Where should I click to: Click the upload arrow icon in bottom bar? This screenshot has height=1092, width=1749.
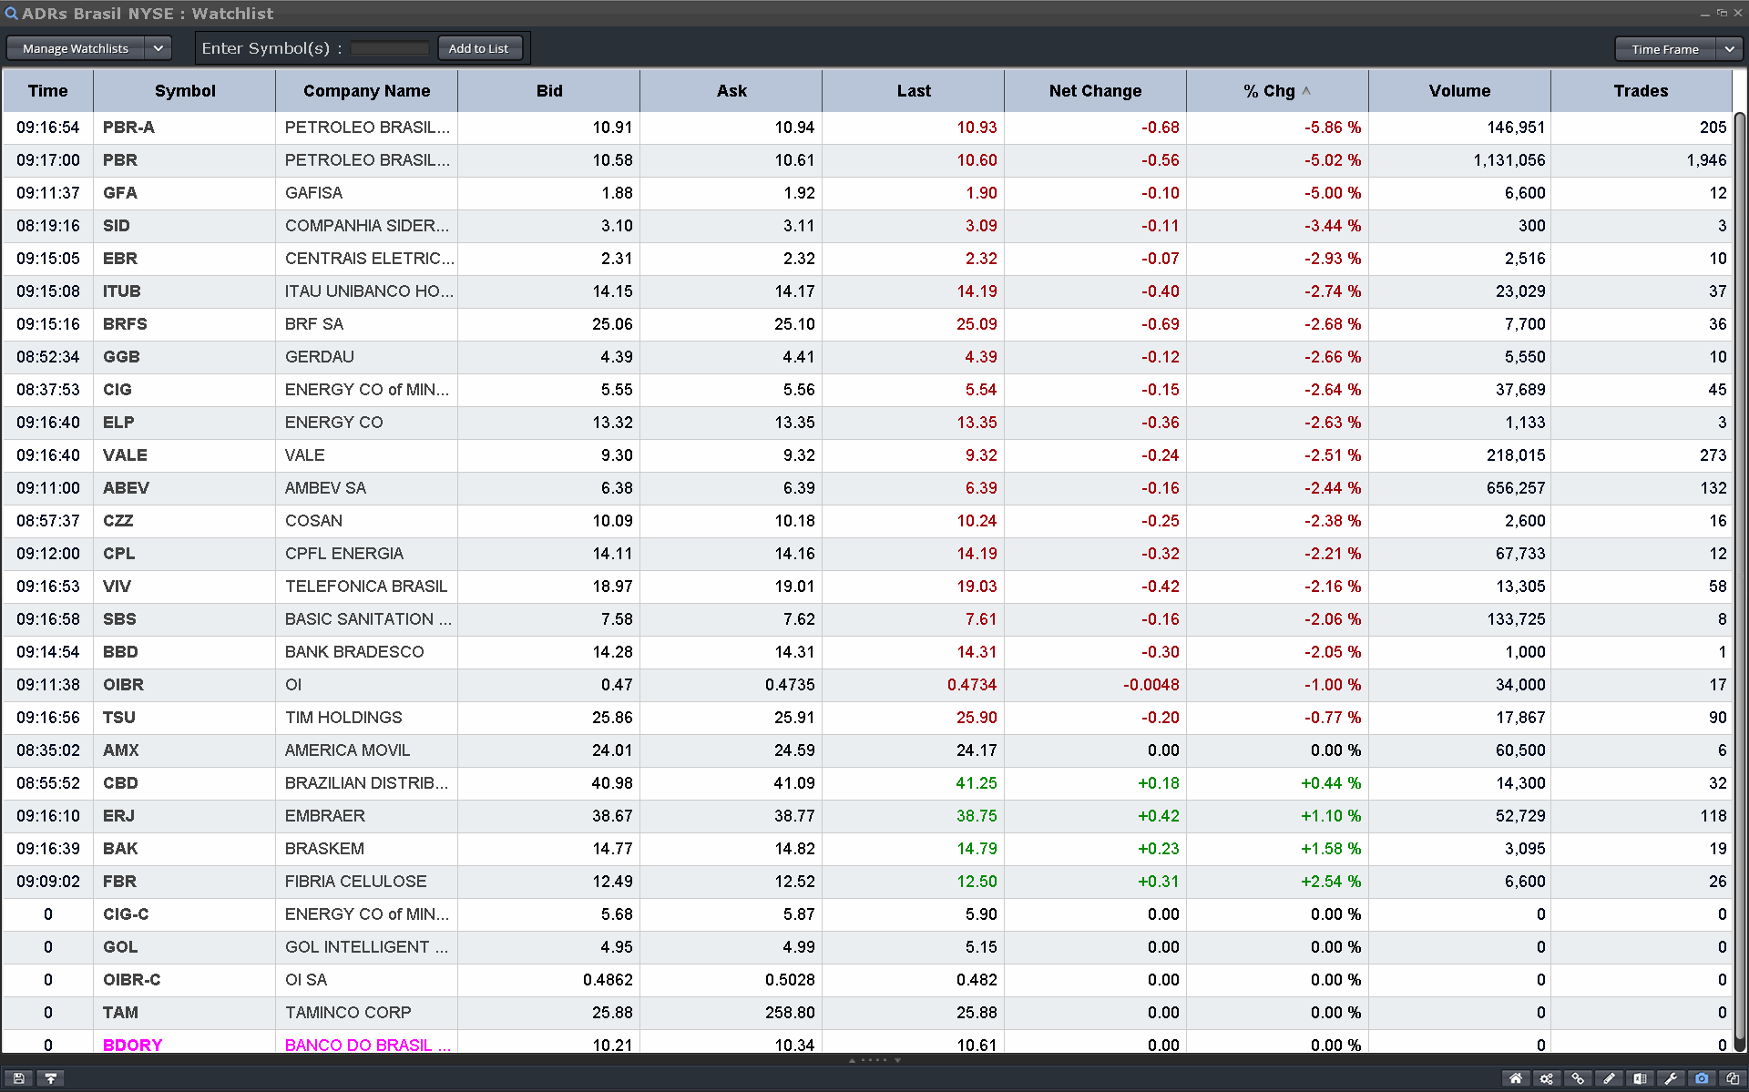tap(51, 1078)
